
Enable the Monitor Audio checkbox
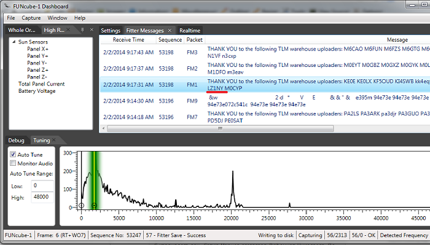point(13,163)
